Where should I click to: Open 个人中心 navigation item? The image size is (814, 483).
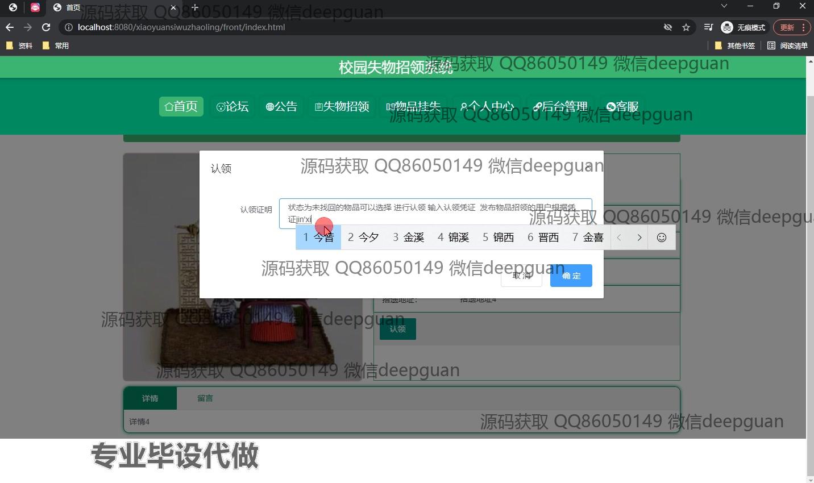tap(487, 106)
